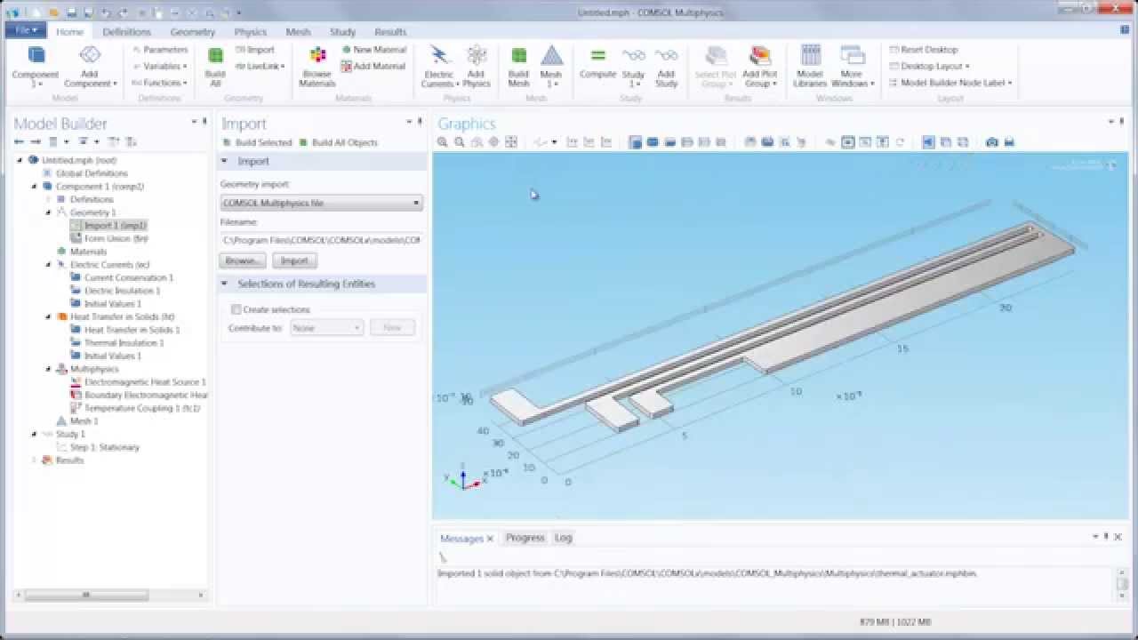
Task: Click the Browse button
Action: tap(242, 260)
